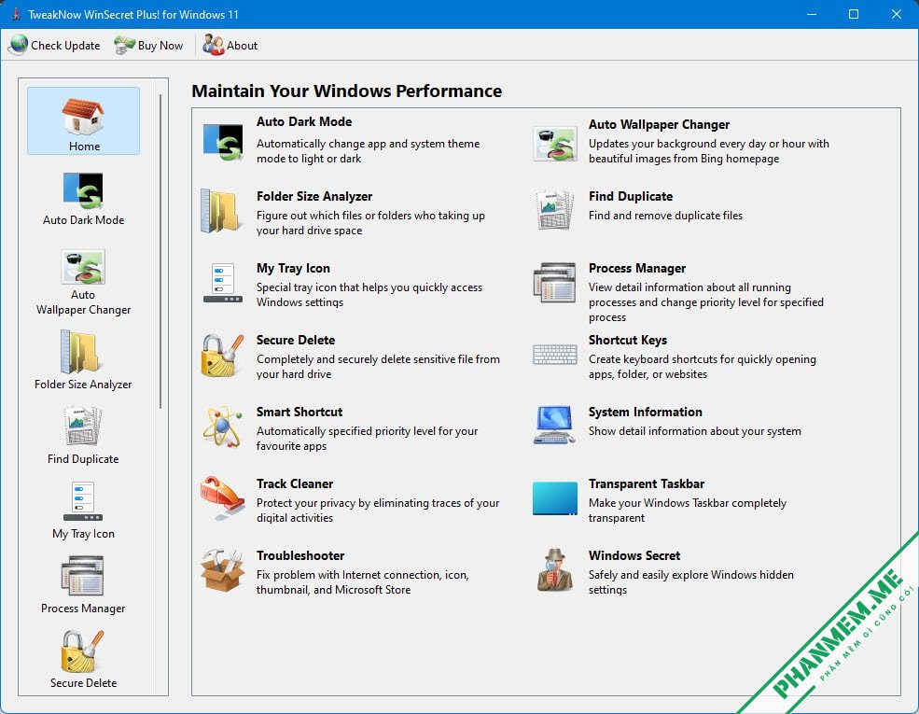Click 'Fix problem with Internet connection' description

point(363,582)
